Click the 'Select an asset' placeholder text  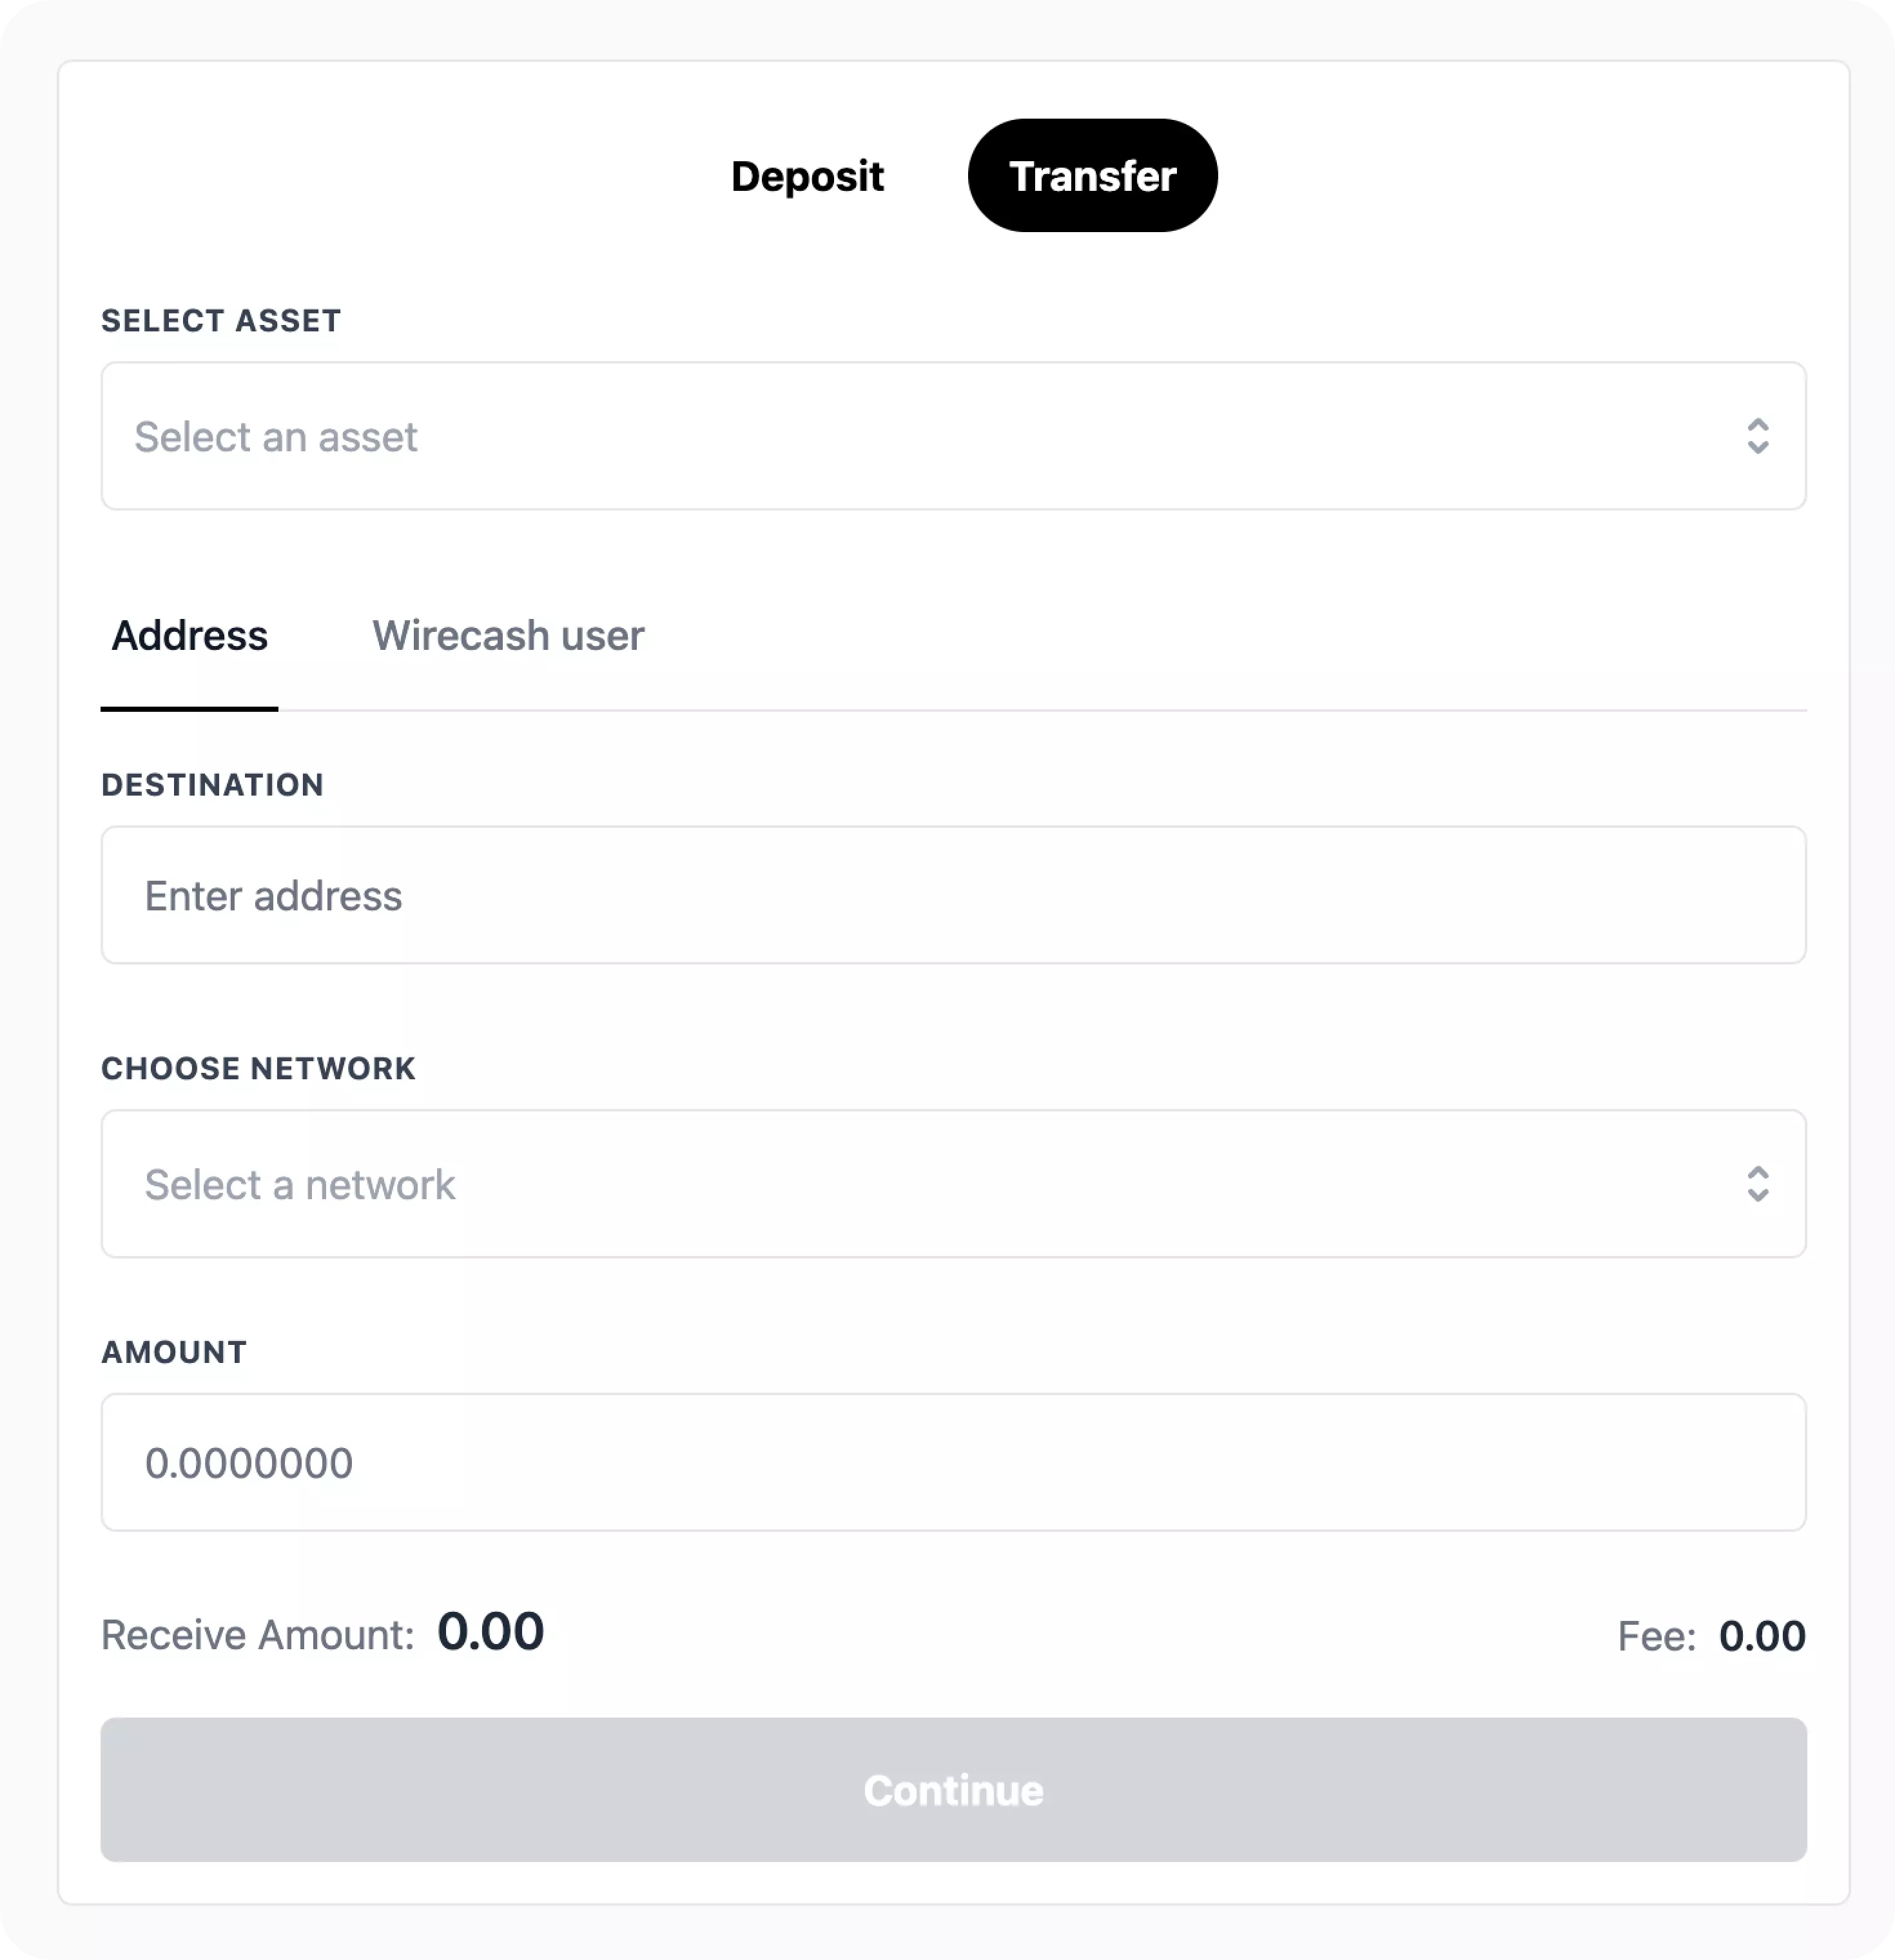tap(276, 437)
